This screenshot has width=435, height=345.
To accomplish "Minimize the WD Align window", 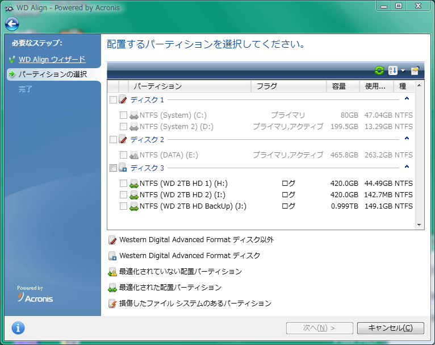I will point(384,6).
